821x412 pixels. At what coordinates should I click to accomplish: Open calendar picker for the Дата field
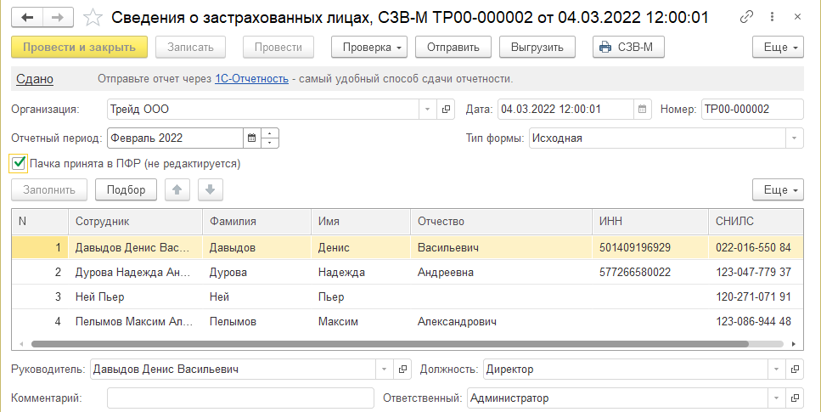[643, 109]
